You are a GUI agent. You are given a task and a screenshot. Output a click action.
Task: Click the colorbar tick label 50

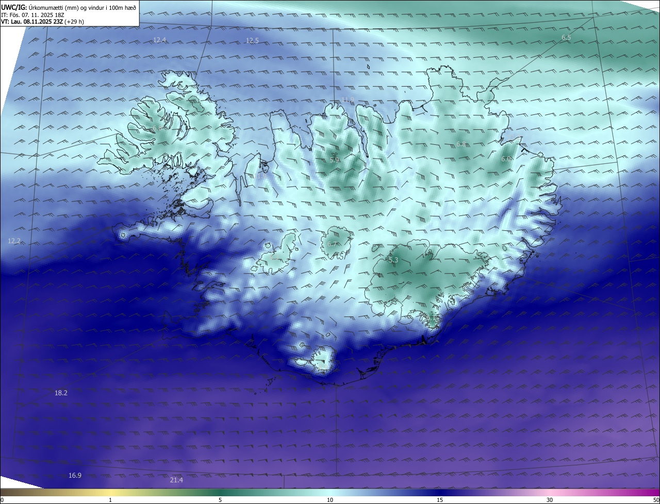point(656,500)
